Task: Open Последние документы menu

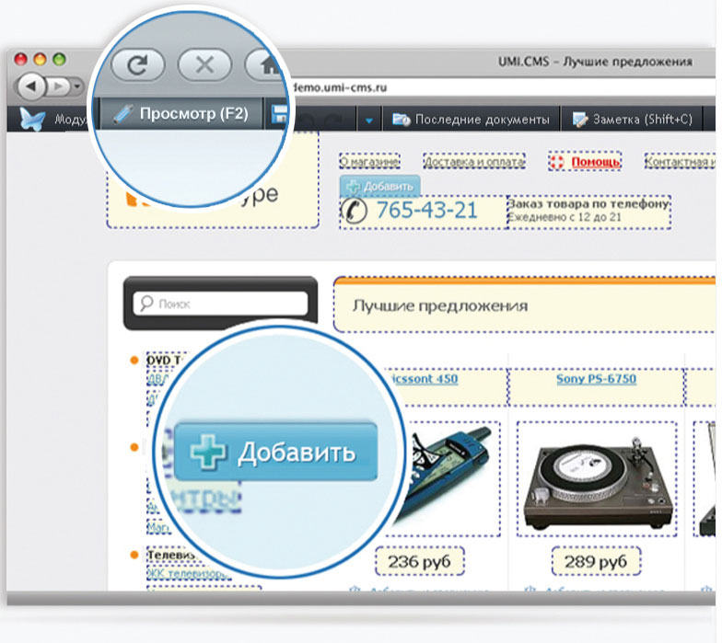Action: pyautogui.click(x=473, y=120)
